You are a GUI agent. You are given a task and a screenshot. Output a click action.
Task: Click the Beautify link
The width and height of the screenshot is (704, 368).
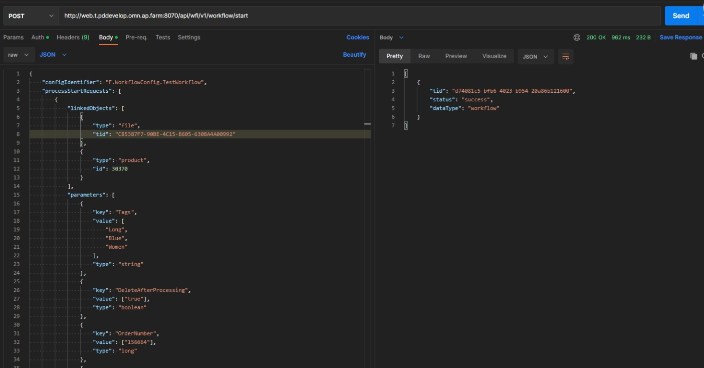pyautogui.click(x=354, y=55)
